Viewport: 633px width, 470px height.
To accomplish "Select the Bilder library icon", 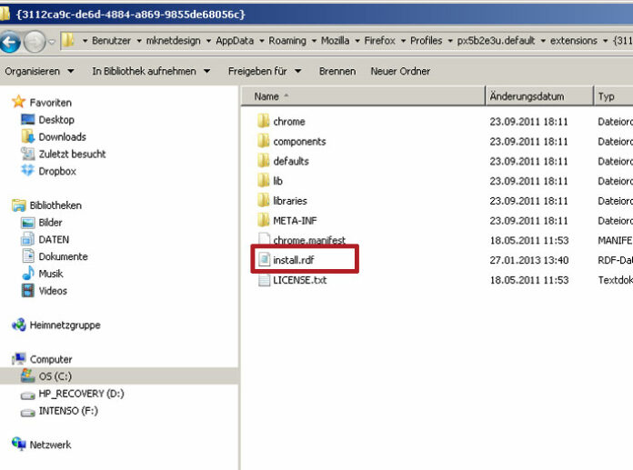I will 27,223.
